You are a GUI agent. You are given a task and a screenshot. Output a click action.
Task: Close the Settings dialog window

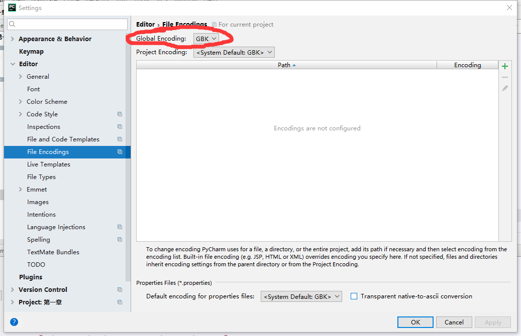pos(509,8)
